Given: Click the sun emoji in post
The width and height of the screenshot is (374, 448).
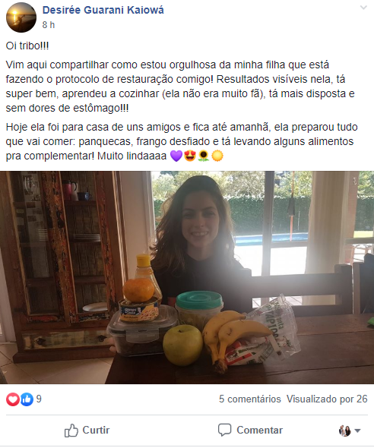Looking at the screenshot, I should click(217, 156).
